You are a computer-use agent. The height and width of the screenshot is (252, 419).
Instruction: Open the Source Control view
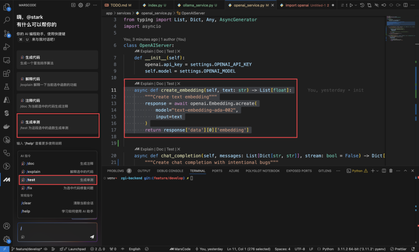(x=7, y=33)
